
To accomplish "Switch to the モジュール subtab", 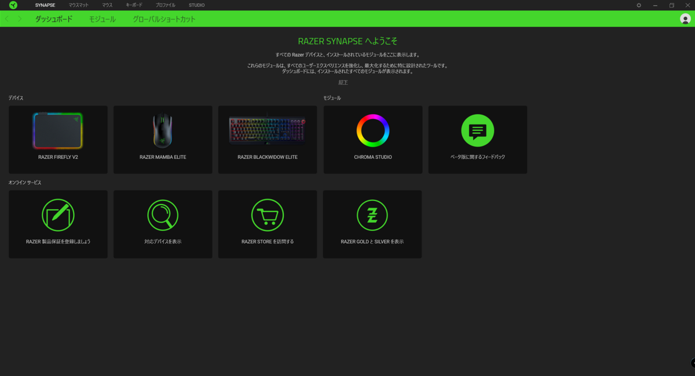I will (102, 19).
